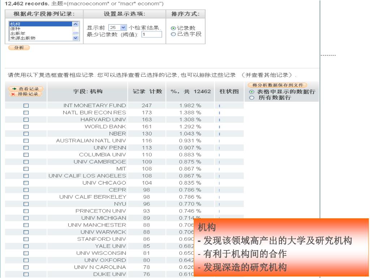Click record count 247 cell

coord(147,105)
